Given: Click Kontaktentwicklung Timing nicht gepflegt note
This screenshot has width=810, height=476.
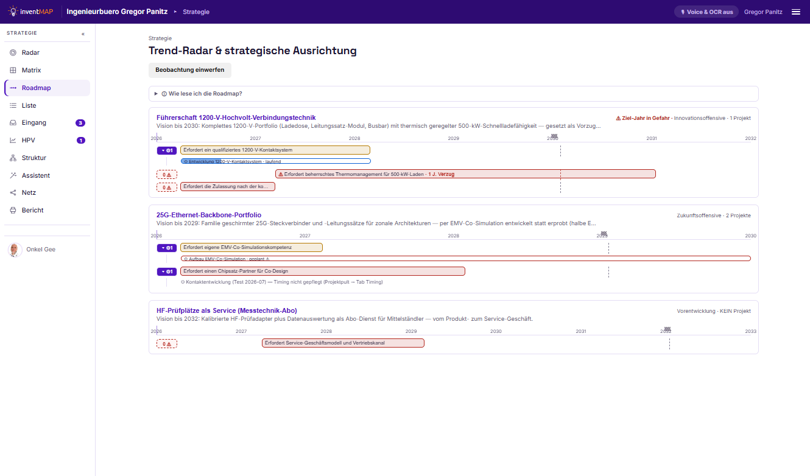Looking at the screenshot, I should 282,282.
